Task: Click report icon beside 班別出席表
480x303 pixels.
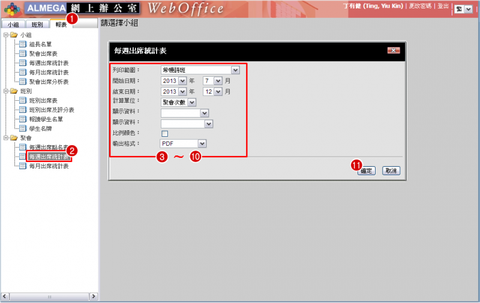Action: (x=23, y=100)
